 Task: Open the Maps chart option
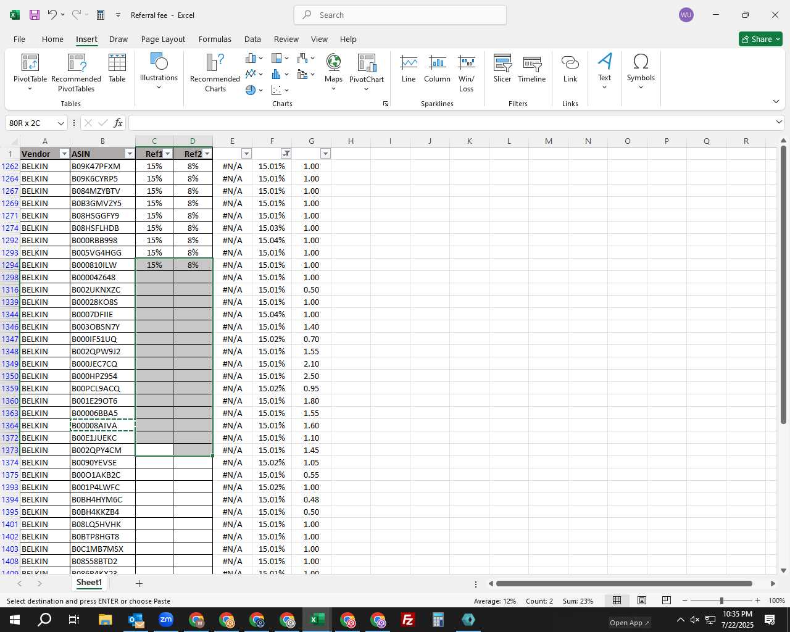(x=333, y=72)
